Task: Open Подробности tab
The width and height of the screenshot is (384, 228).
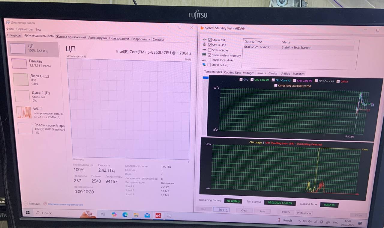Action: point(141,39)
